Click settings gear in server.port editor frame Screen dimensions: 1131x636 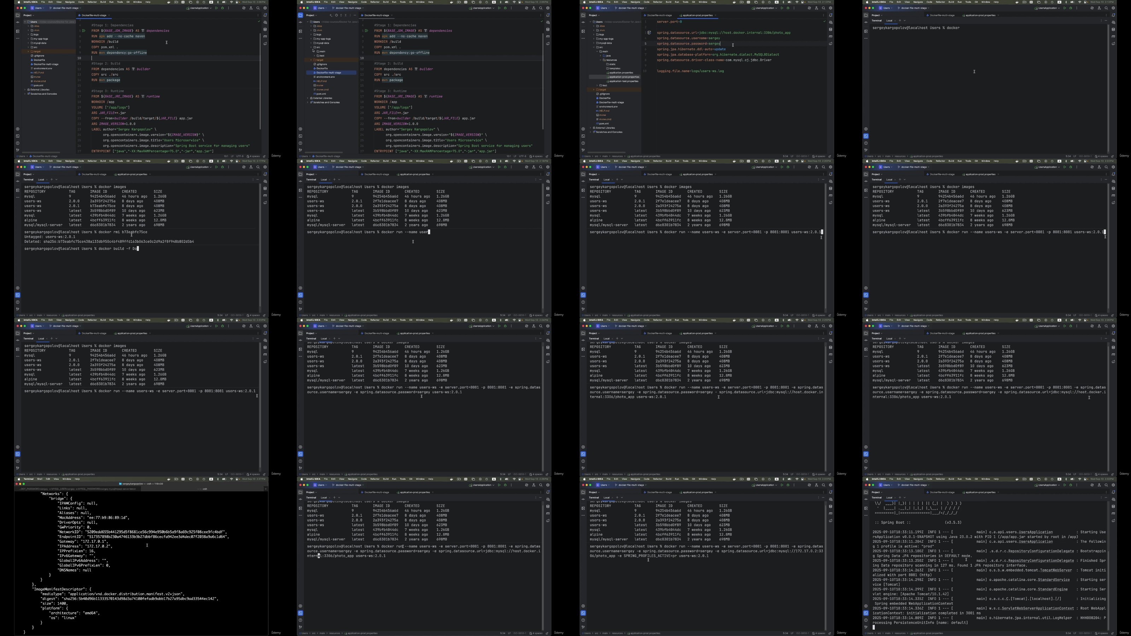(x=831, y=8)
